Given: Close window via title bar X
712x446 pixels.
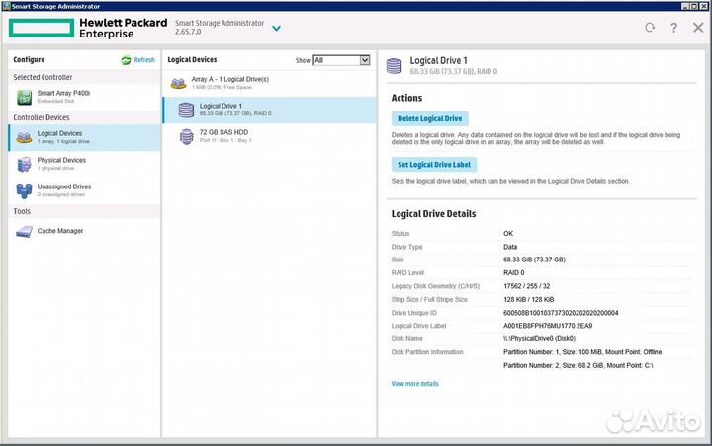Looking at the screenshot, I should pyautogui.click(x=703, y=6).
